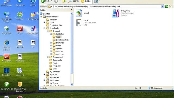174x98 pixels.
Task: Toggle the Folders pane button
Action: point(86,1)
